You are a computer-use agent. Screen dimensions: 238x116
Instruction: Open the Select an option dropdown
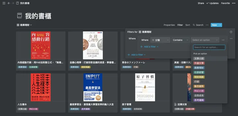click(x=205, y=40)
